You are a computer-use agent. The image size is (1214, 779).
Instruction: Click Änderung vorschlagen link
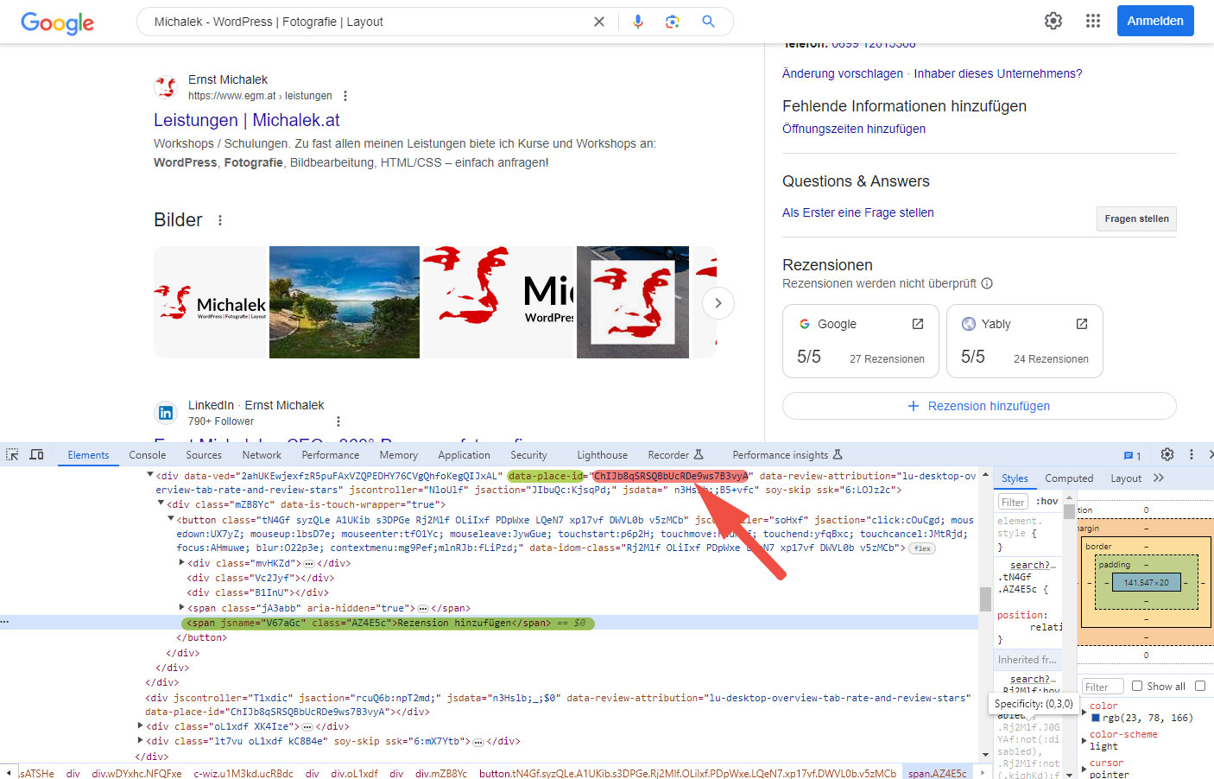pos(843,73)
